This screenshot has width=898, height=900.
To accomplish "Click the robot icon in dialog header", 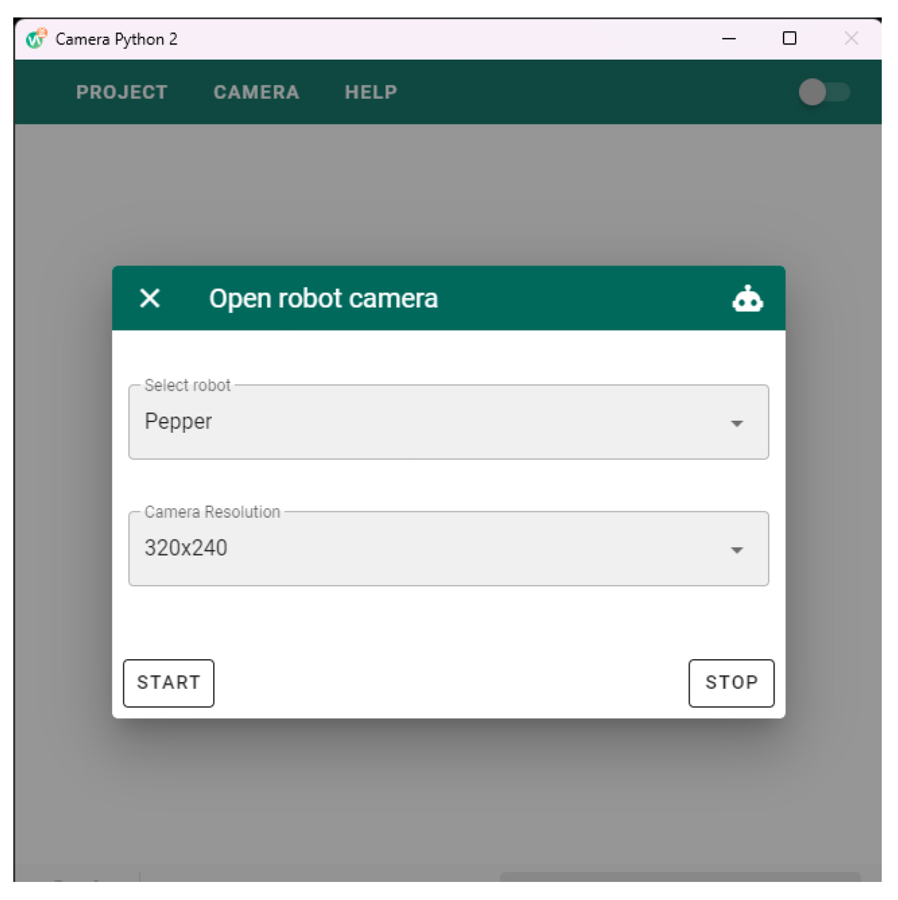I will pos(747,299).
